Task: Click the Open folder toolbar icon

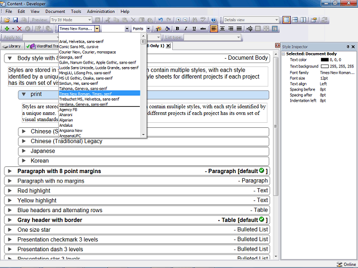Action: tap(7, 20)
